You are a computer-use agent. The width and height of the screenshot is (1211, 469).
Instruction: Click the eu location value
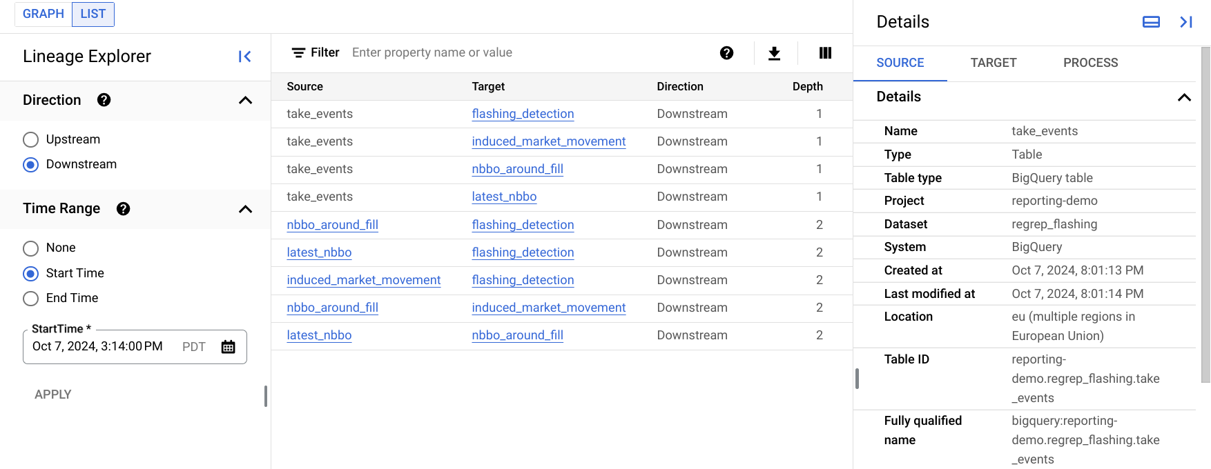pos(1073,326)
